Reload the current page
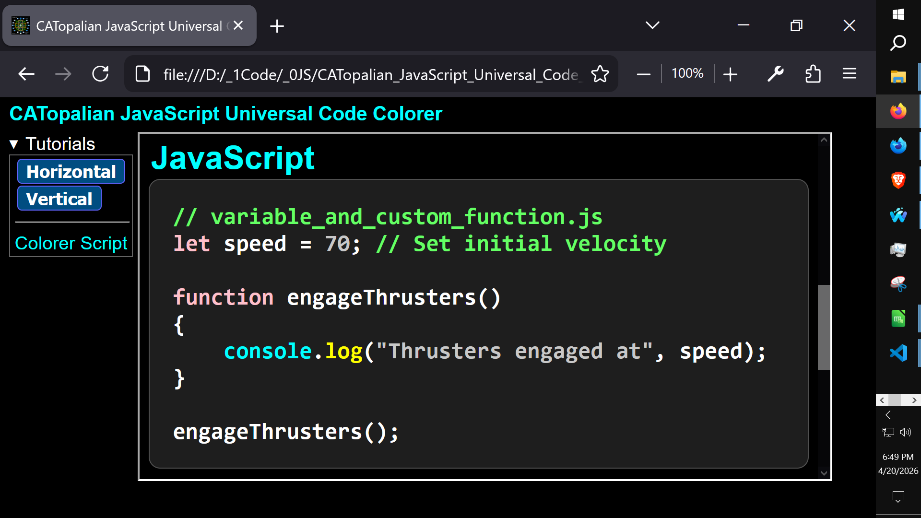This screenshot has height=518, width=921. [100, 74]
